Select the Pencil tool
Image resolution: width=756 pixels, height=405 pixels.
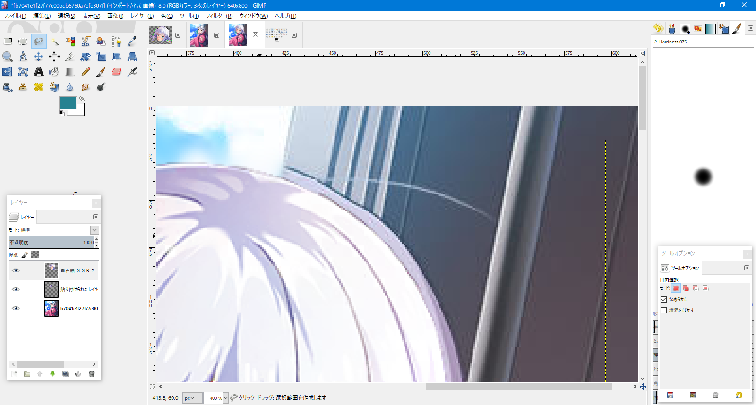(x=86, y=72)
